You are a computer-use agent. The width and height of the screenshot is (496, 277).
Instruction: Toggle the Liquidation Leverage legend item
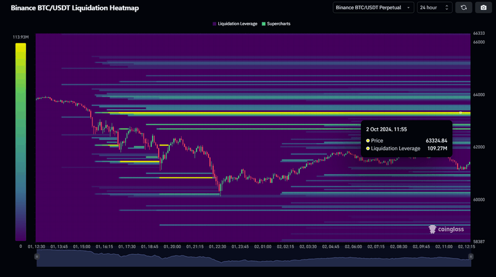click(x=235, y=24)
